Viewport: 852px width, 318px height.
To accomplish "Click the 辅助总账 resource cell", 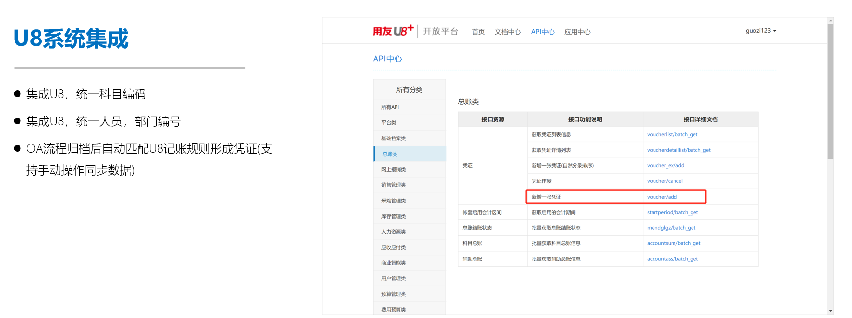I will (493, 259).
